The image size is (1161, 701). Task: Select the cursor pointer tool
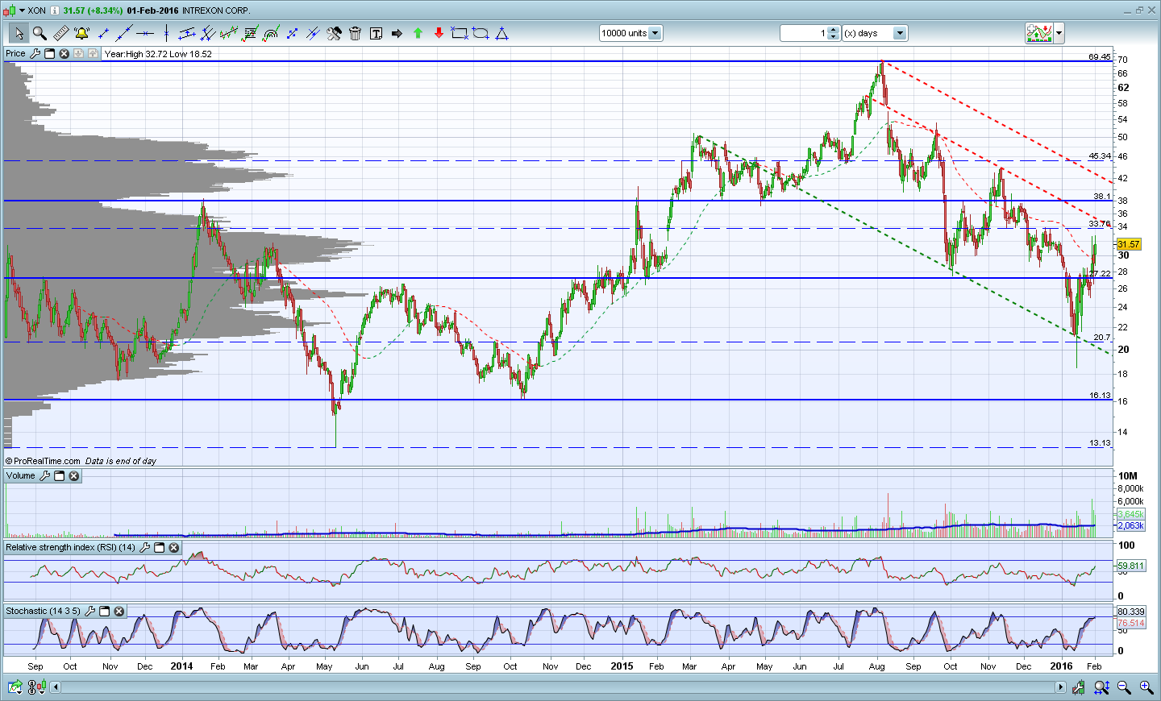[19, 33]
